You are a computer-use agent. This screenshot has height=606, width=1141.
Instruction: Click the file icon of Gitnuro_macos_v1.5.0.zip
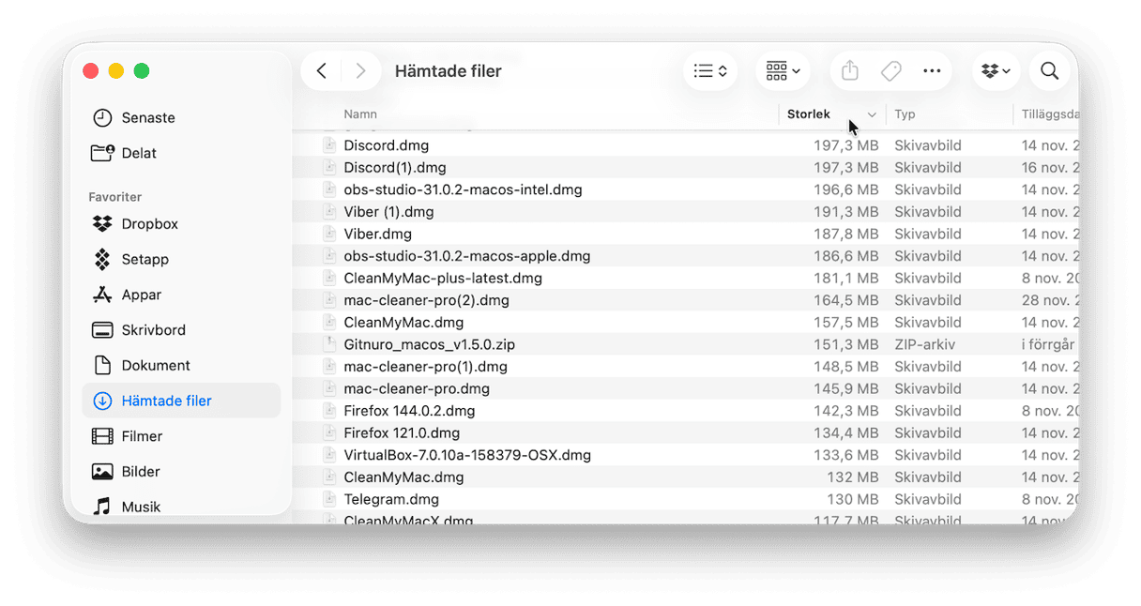pos(329,344)
